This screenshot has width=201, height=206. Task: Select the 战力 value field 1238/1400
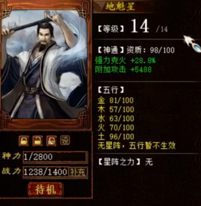(46, 172)
